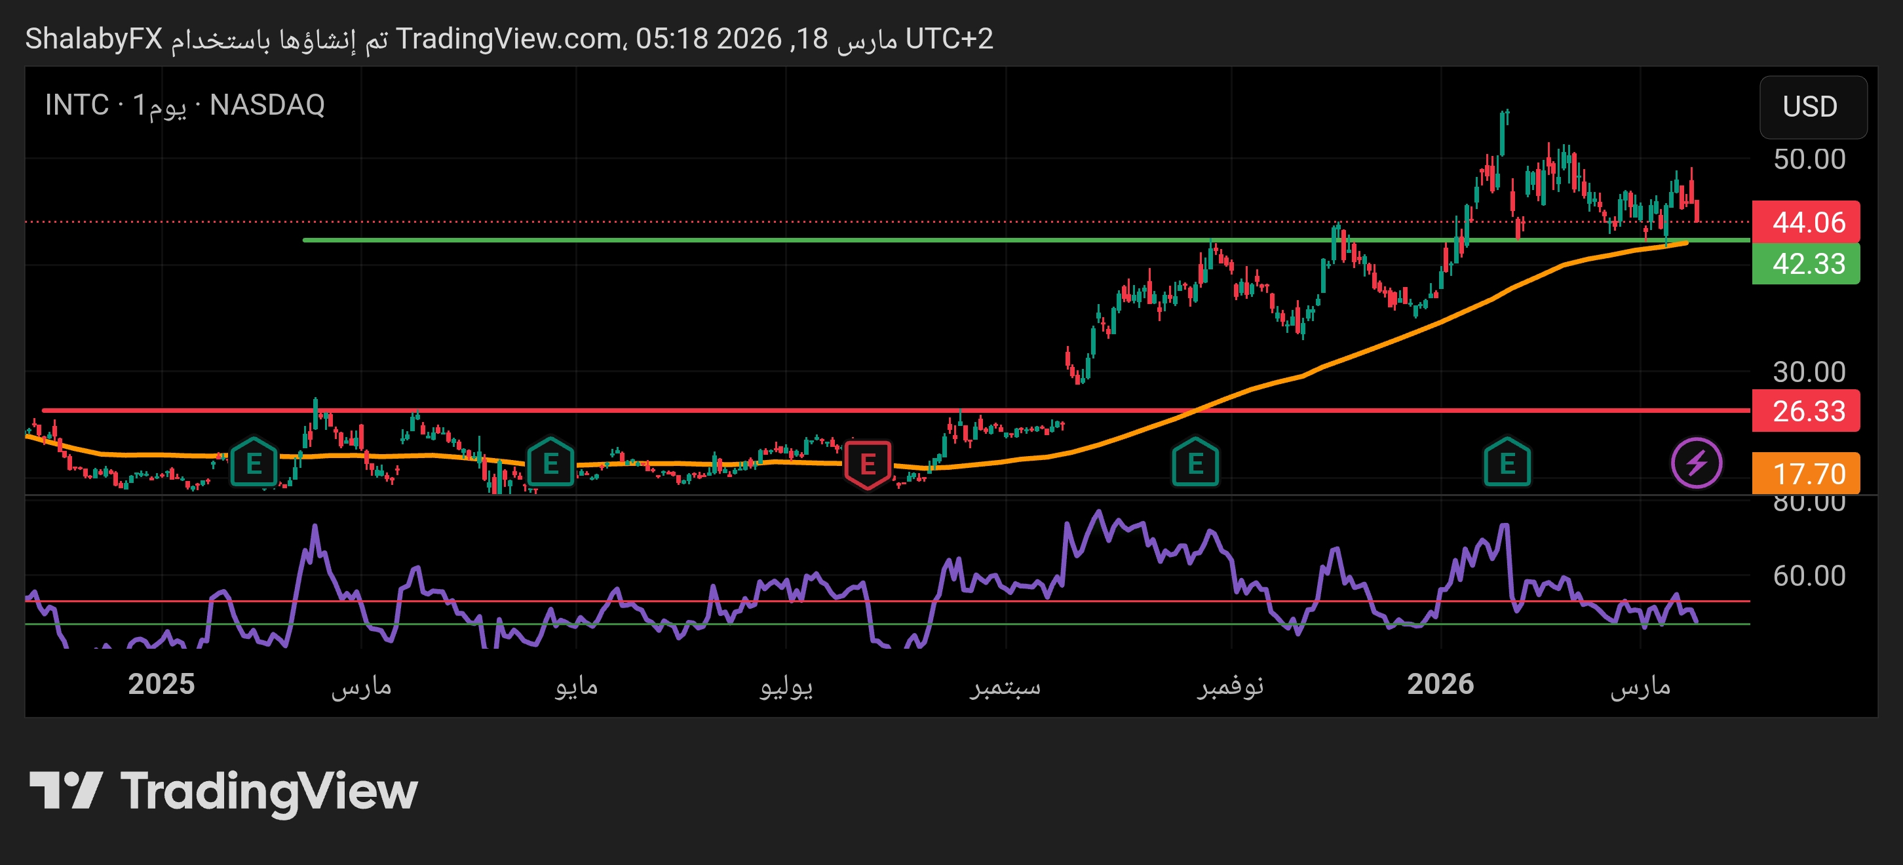Screen dimensions: 1903x865
Task: Click the green earnings E marker near November
Action: [x=1195, y=463]
